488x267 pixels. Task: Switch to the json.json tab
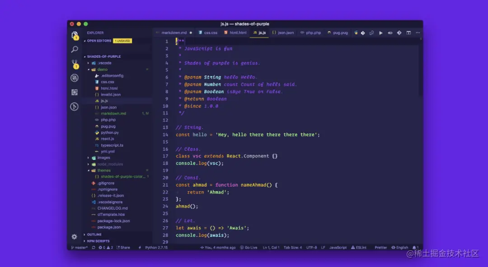tap(283, 32)
